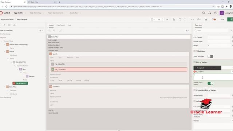Image resolution: width=233 pixels, height=131 pixels.
Task: Open the error messages badge icon
Action: pyautogui.click(x=214, y=19)
